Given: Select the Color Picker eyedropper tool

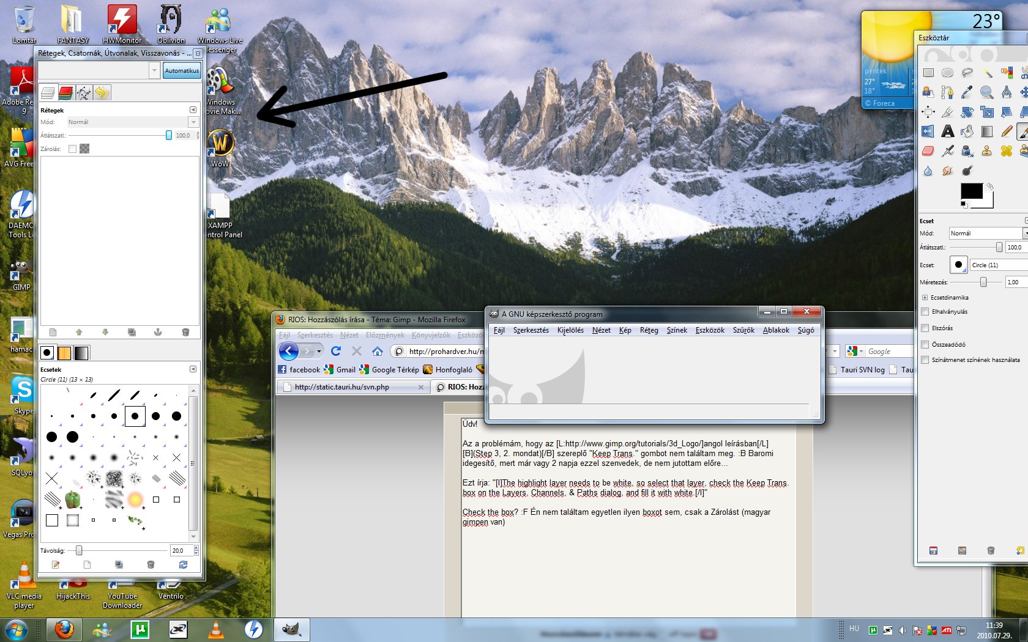Looking at the screenshot, I should 967,92.
